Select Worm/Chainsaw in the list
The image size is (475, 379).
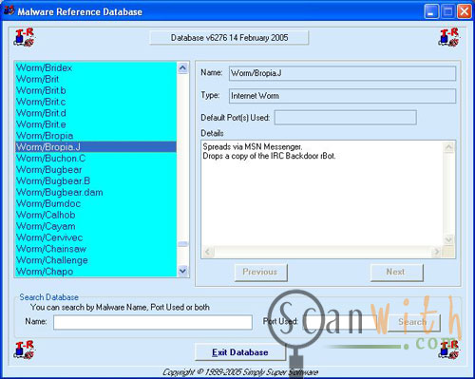(96, 249)
